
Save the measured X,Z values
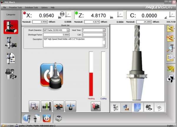pyautogui.click(x=34, y=106)
